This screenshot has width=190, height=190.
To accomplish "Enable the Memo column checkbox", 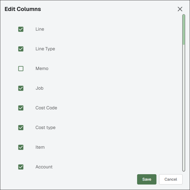I will click(x=21, y=69).
